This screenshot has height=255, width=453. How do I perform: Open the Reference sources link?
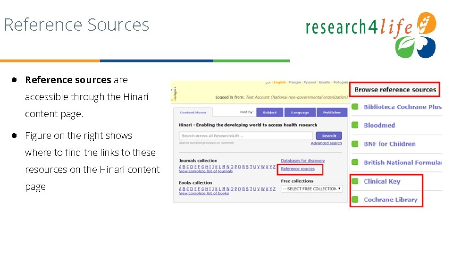298,169
